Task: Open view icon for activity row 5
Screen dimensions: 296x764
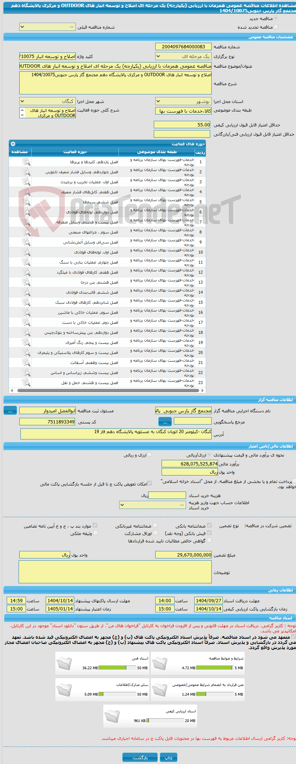Action: pyautogui.click(x=26, y=202)
